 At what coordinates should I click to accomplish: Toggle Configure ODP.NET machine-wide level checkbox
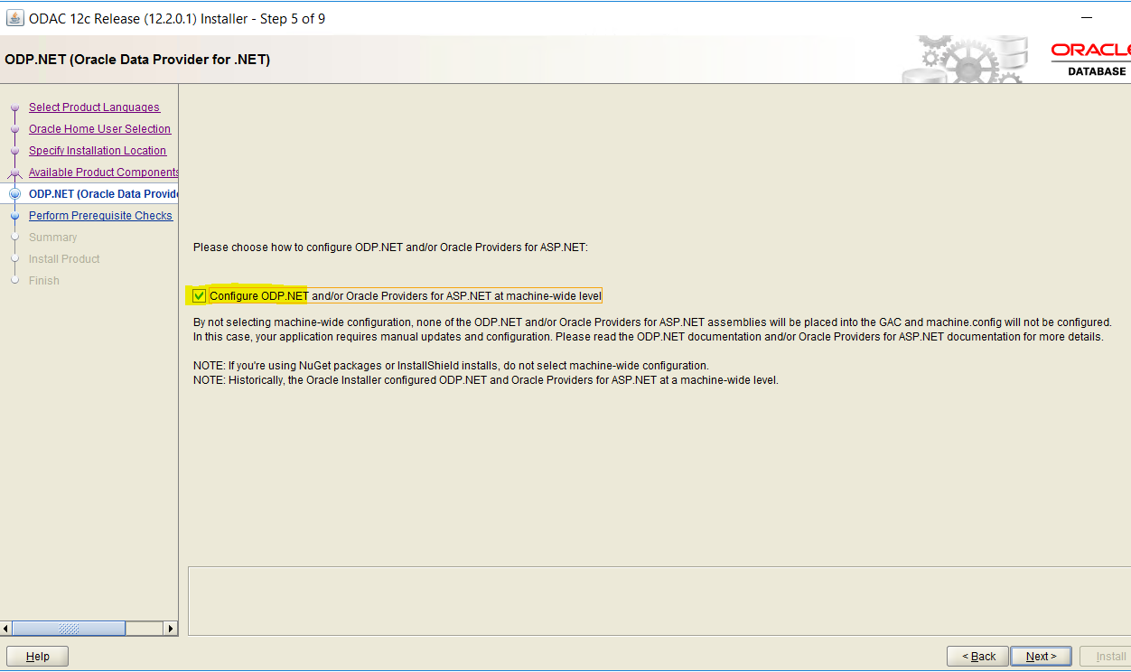(x=200, y=295)
